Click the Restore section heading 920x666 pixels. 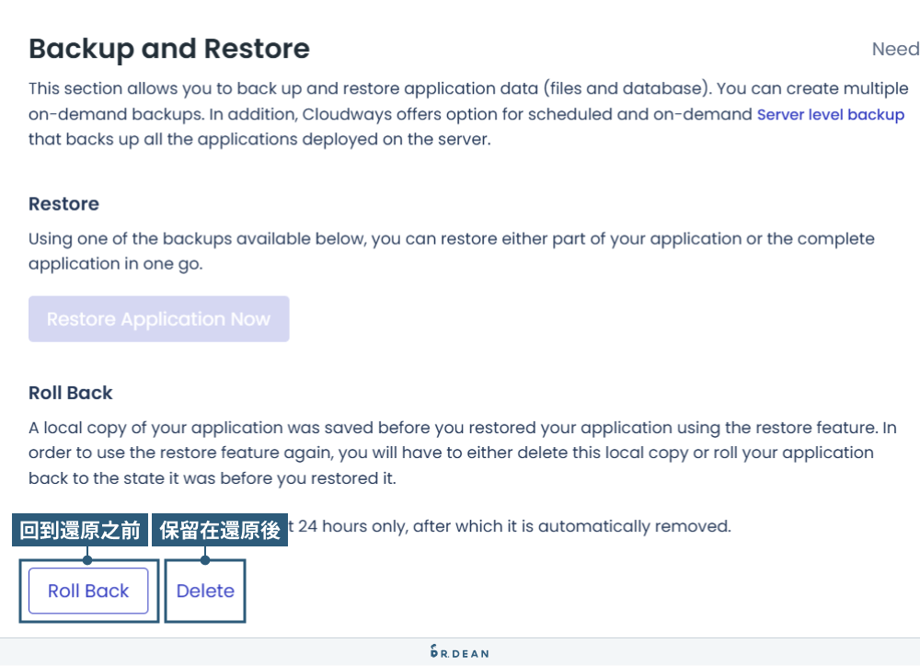tap(63, 203)
